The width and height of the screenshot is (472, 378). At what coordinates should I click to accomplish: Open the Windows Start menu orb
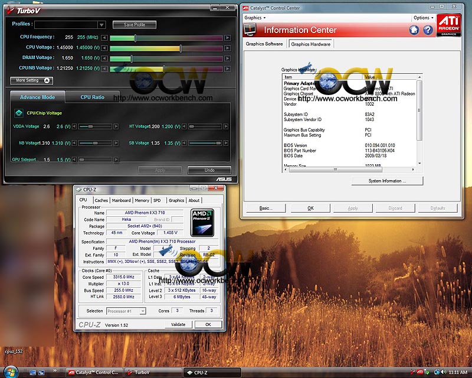[x=11, y=372]
